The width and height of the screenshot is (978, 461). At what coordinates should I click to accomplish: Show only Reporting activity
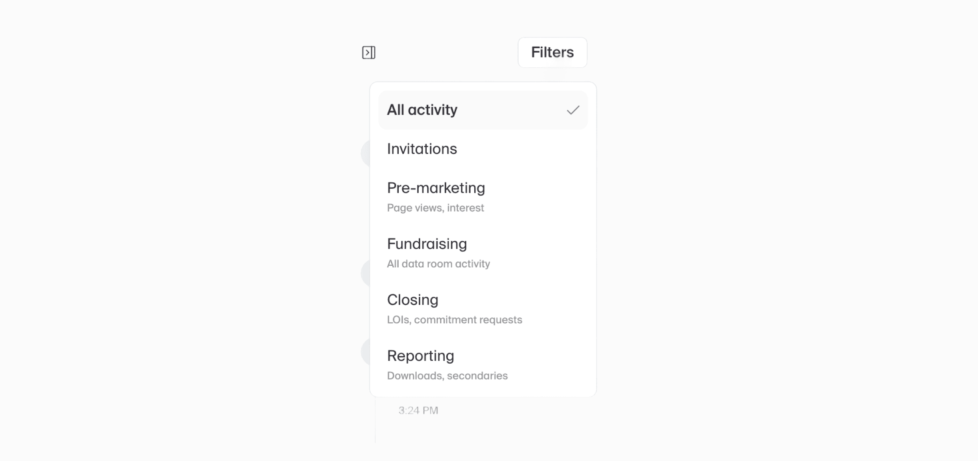483,364
